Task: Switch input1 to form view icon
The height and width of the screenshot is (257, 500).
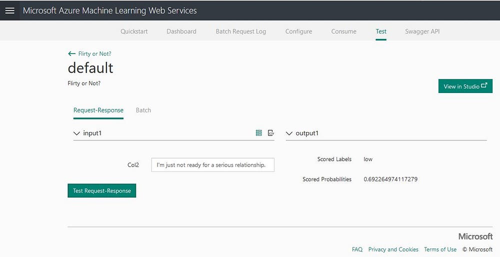Action: tap(258, 133)
